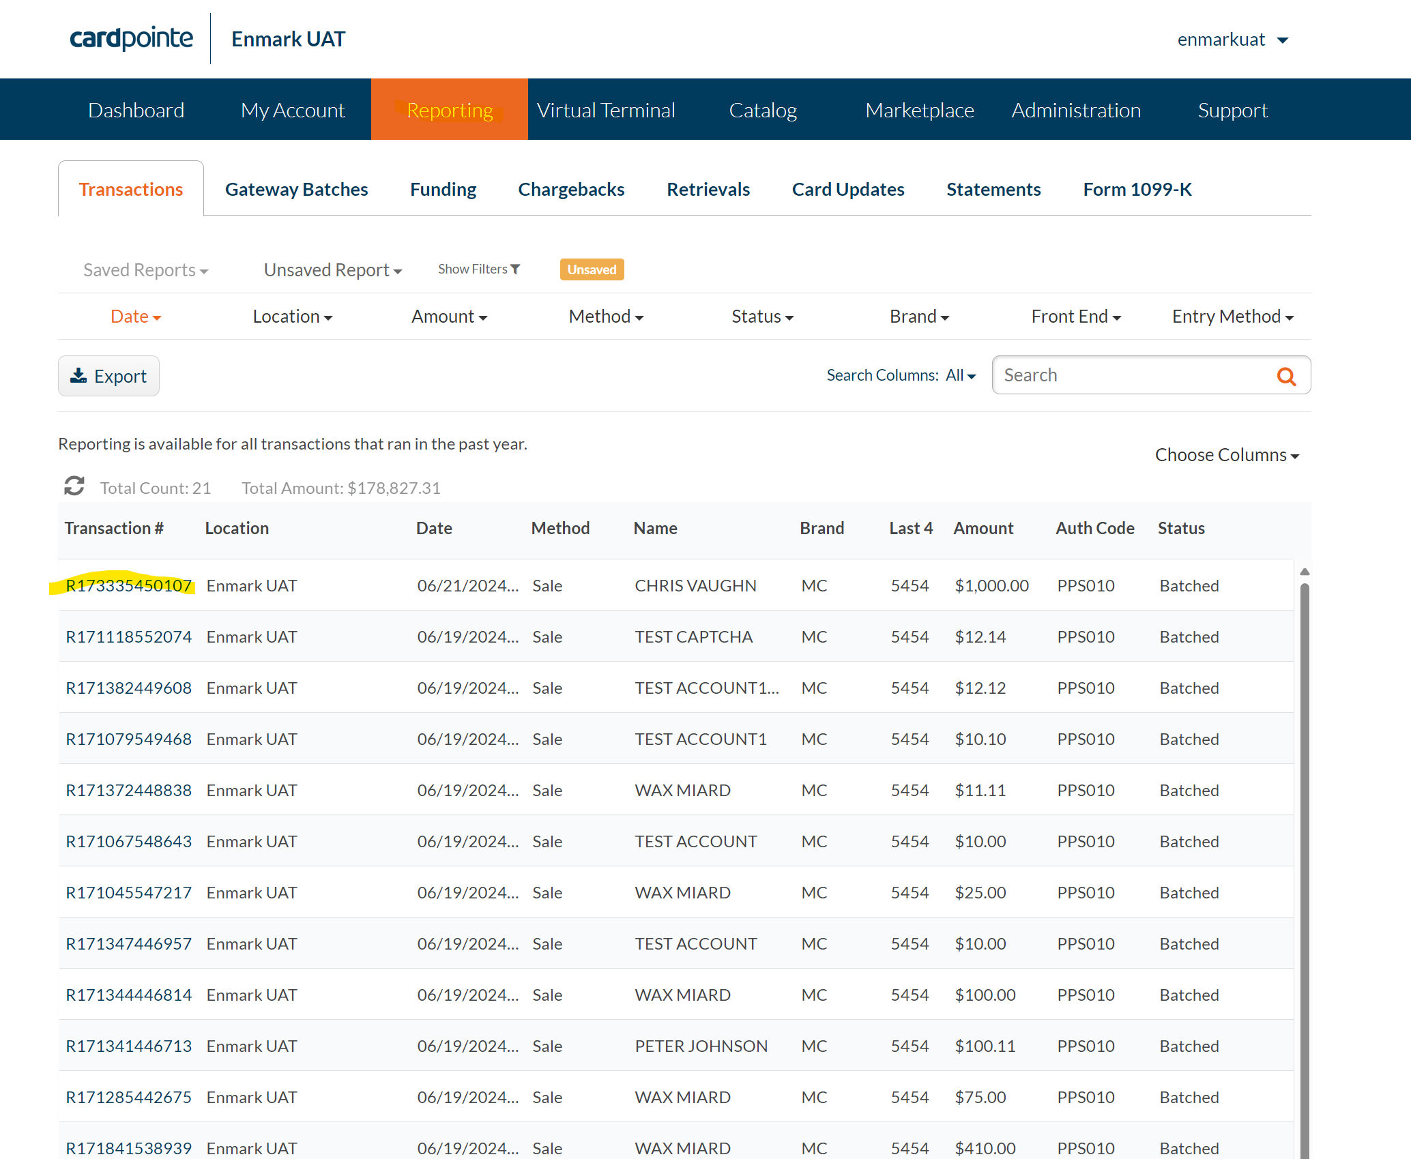Open the Funding tab
1411x1159 pixels.
click(443, 189)
